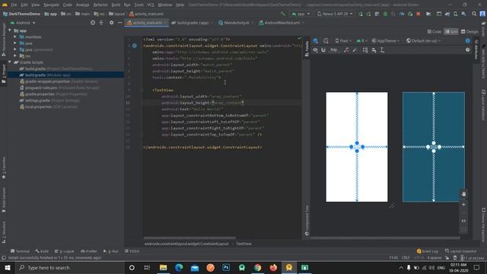Collapse the Gradle Scripts node

click(x=10, y=62)
